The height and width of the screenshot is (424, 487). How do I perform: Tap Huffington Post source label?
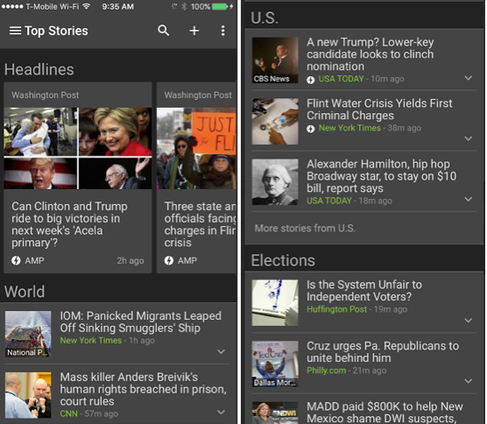coord(336,309)
